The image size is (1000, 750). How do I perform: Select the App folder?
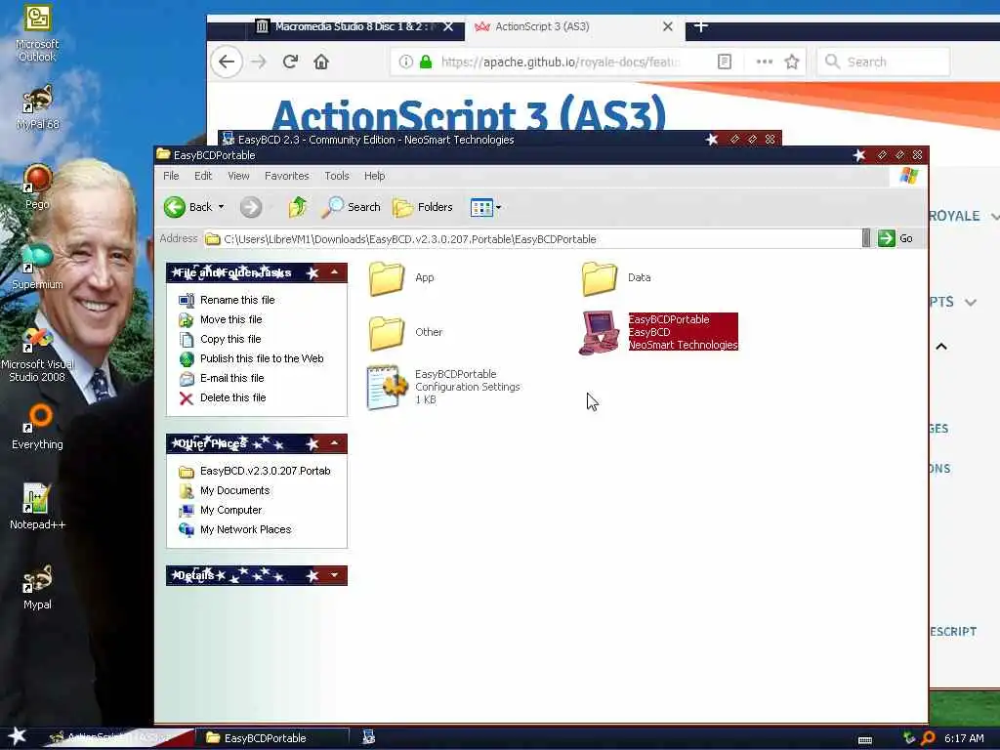coord(400,278)
